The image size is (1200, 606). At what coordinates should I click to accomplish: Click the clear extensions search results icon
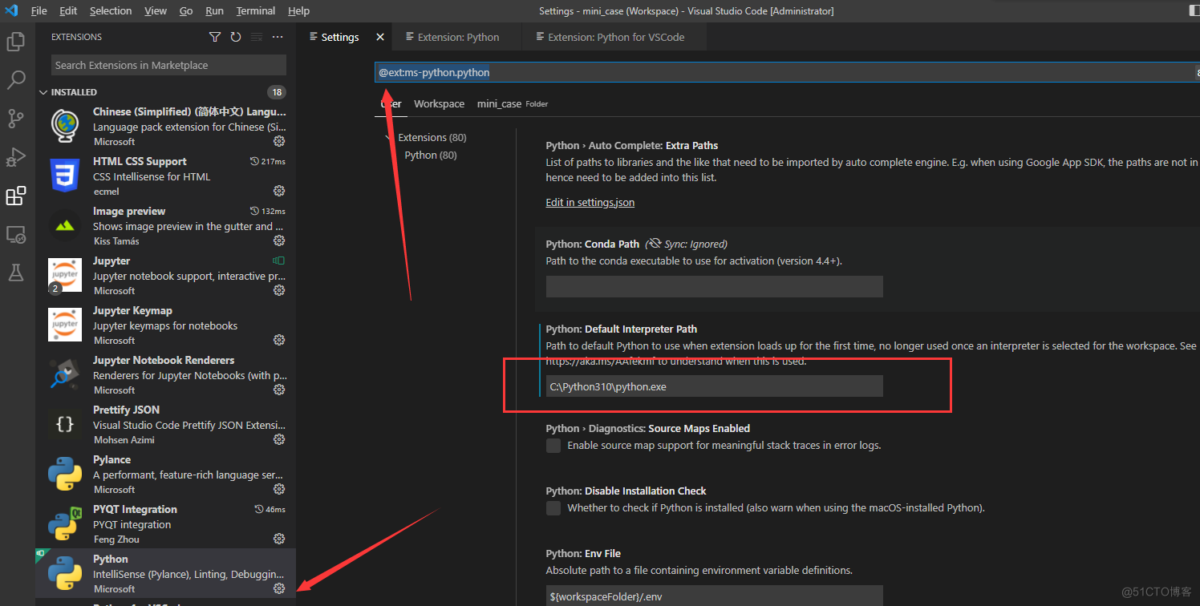(257, 37)
